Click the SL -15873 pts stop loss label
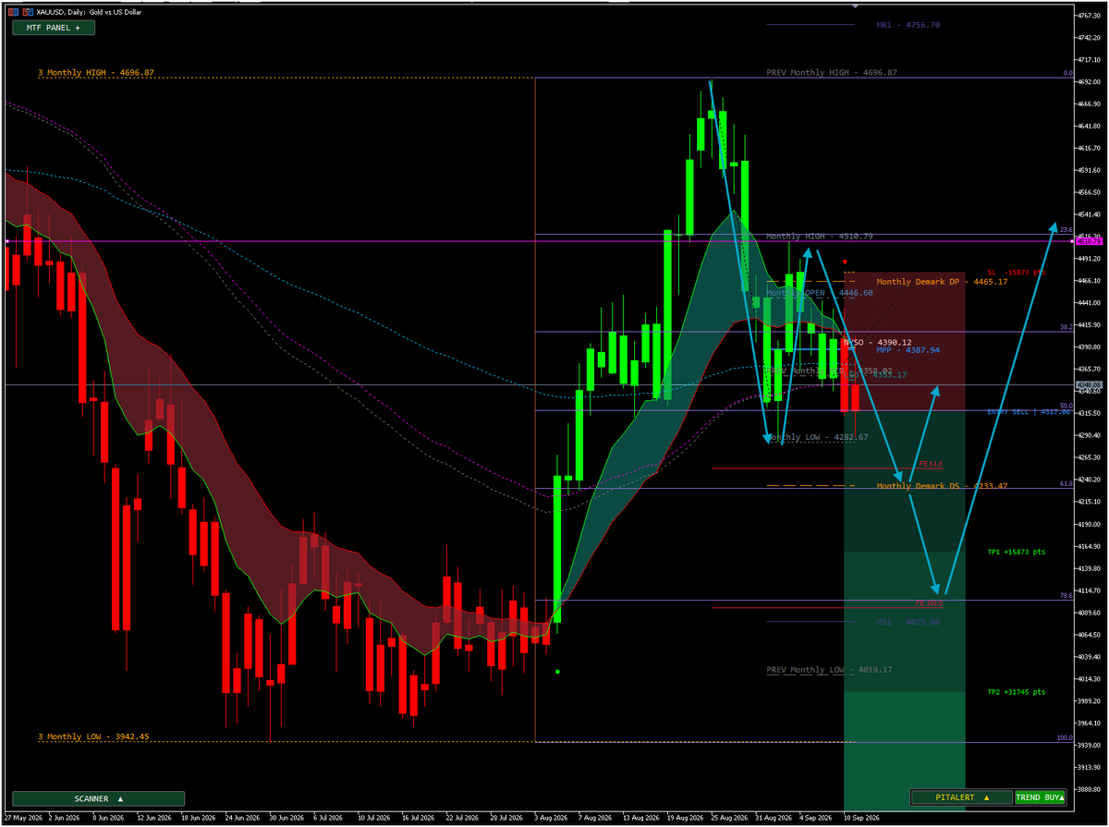1109x827 pixels. click(1016, 273)
